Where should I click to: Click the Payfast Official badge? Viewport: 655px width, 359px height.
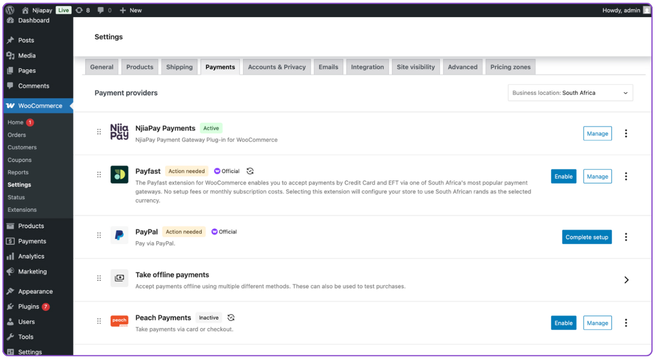point(227,171)
